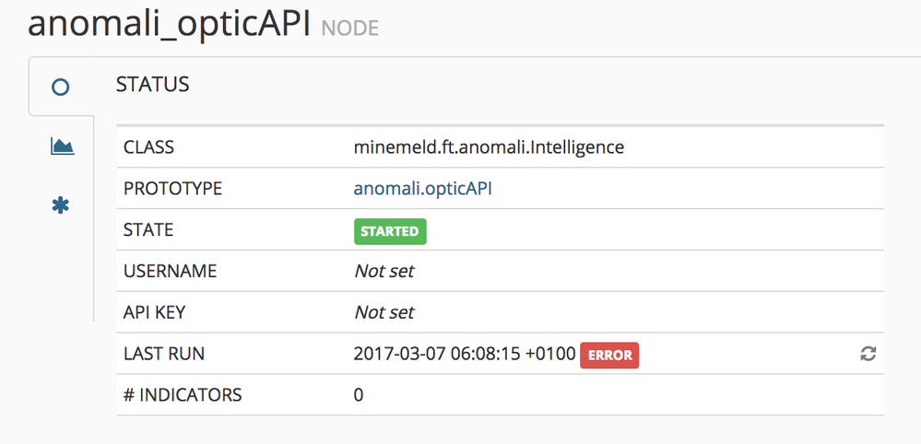
Task: Click the CLASS row label
Action: coord(148,147)
